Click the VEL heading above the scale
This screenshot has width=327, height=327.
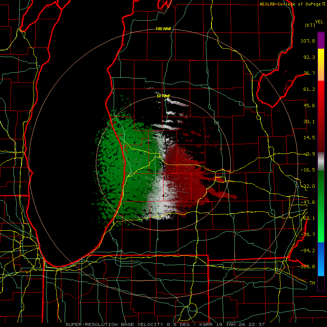point(319,21)
